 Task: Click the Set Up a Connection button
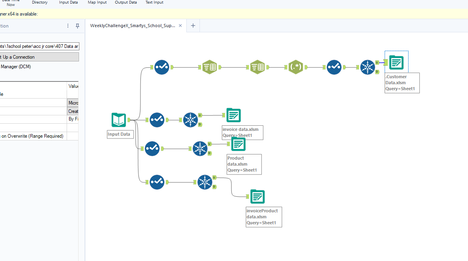(x=39, y=57)
